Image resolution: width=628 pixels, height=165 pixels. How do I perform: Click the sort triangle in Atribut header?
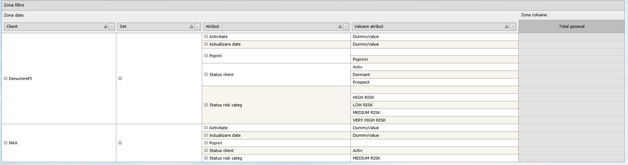[340, 27]
